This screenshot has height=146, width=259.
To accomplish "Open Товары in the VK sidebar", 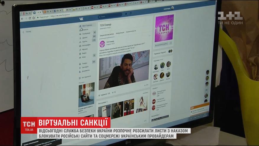I will [x=84, y=64].
